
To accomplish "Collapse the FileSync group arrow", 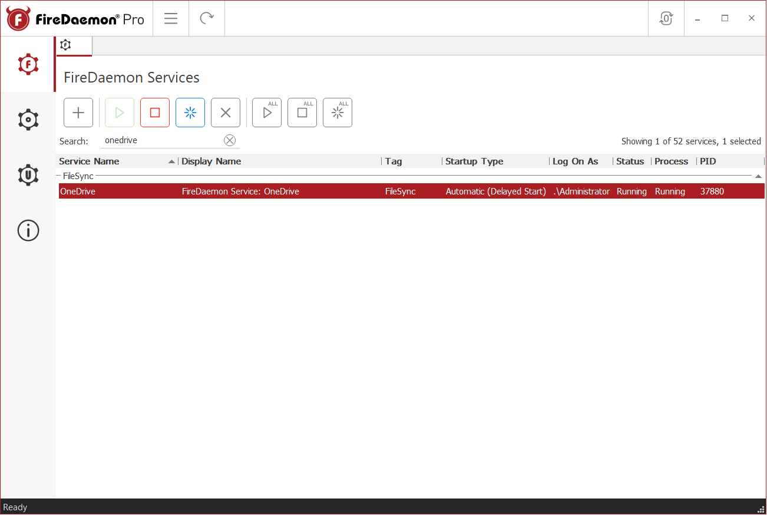I will (758, 176).
